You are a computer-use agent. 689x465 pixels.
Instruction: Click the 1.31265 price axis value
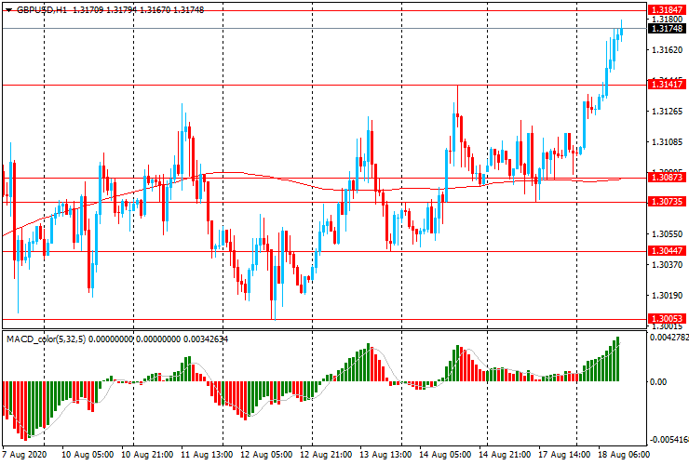pos(667,112)
